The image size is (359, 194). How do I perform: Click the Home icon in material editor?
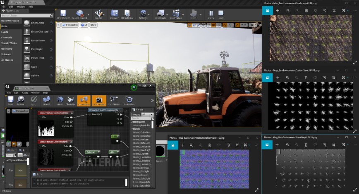click(x=60, y=101)
